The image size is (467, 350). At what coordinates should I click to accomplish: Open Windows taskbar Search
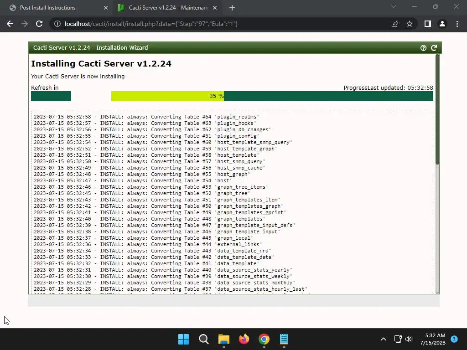click(x=204, y=339)
